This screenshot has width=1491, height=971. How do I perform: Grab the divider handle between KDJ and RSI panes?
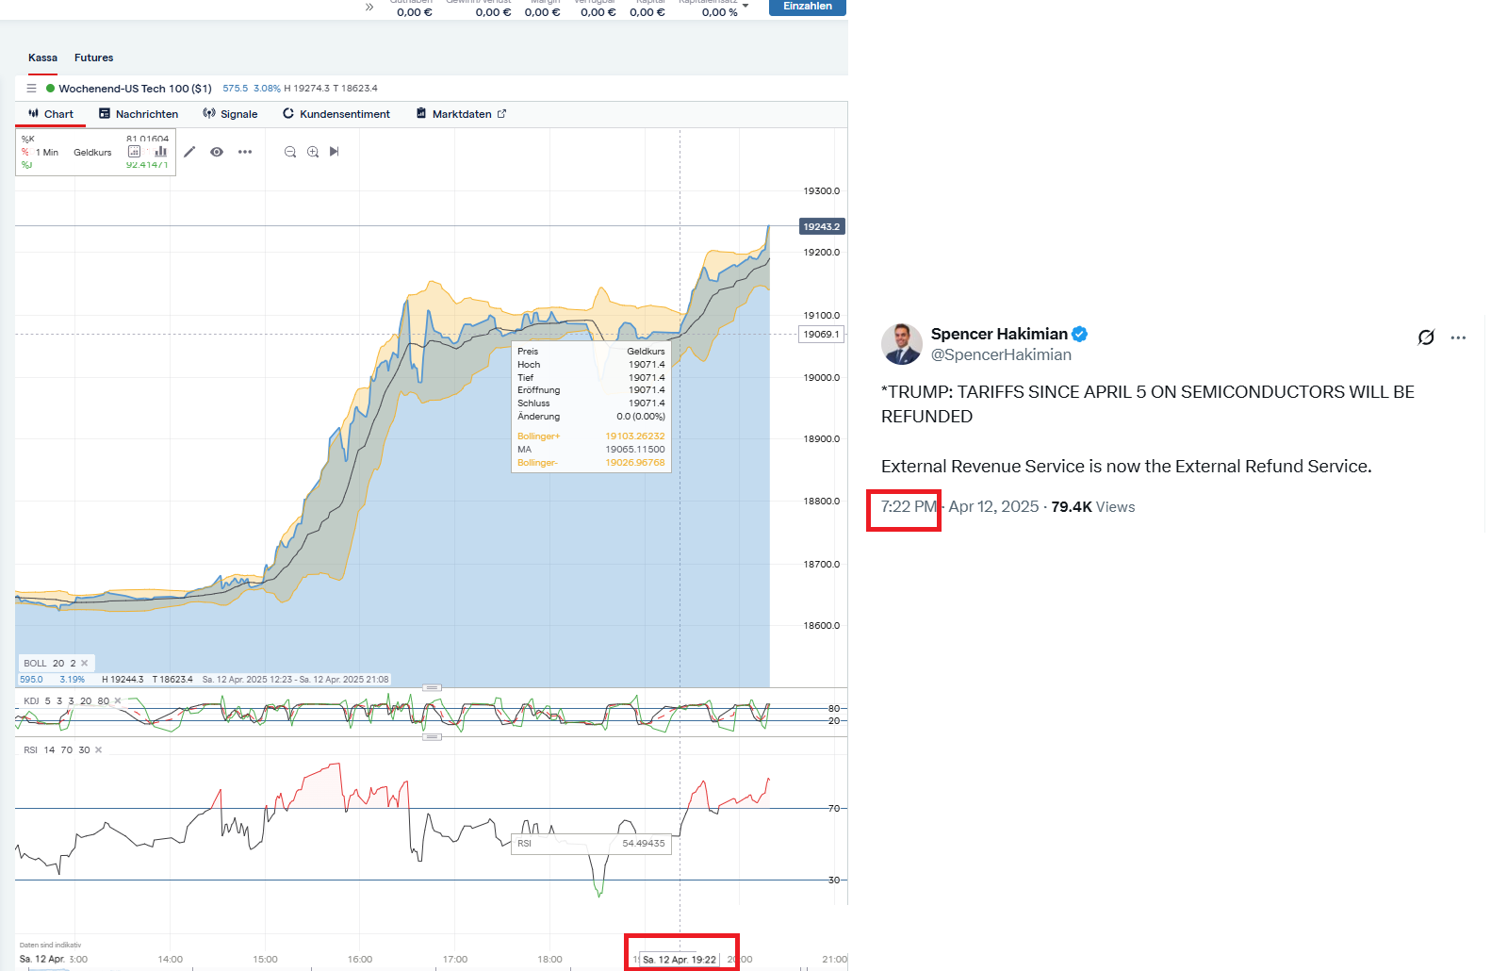tap(433, 737)
